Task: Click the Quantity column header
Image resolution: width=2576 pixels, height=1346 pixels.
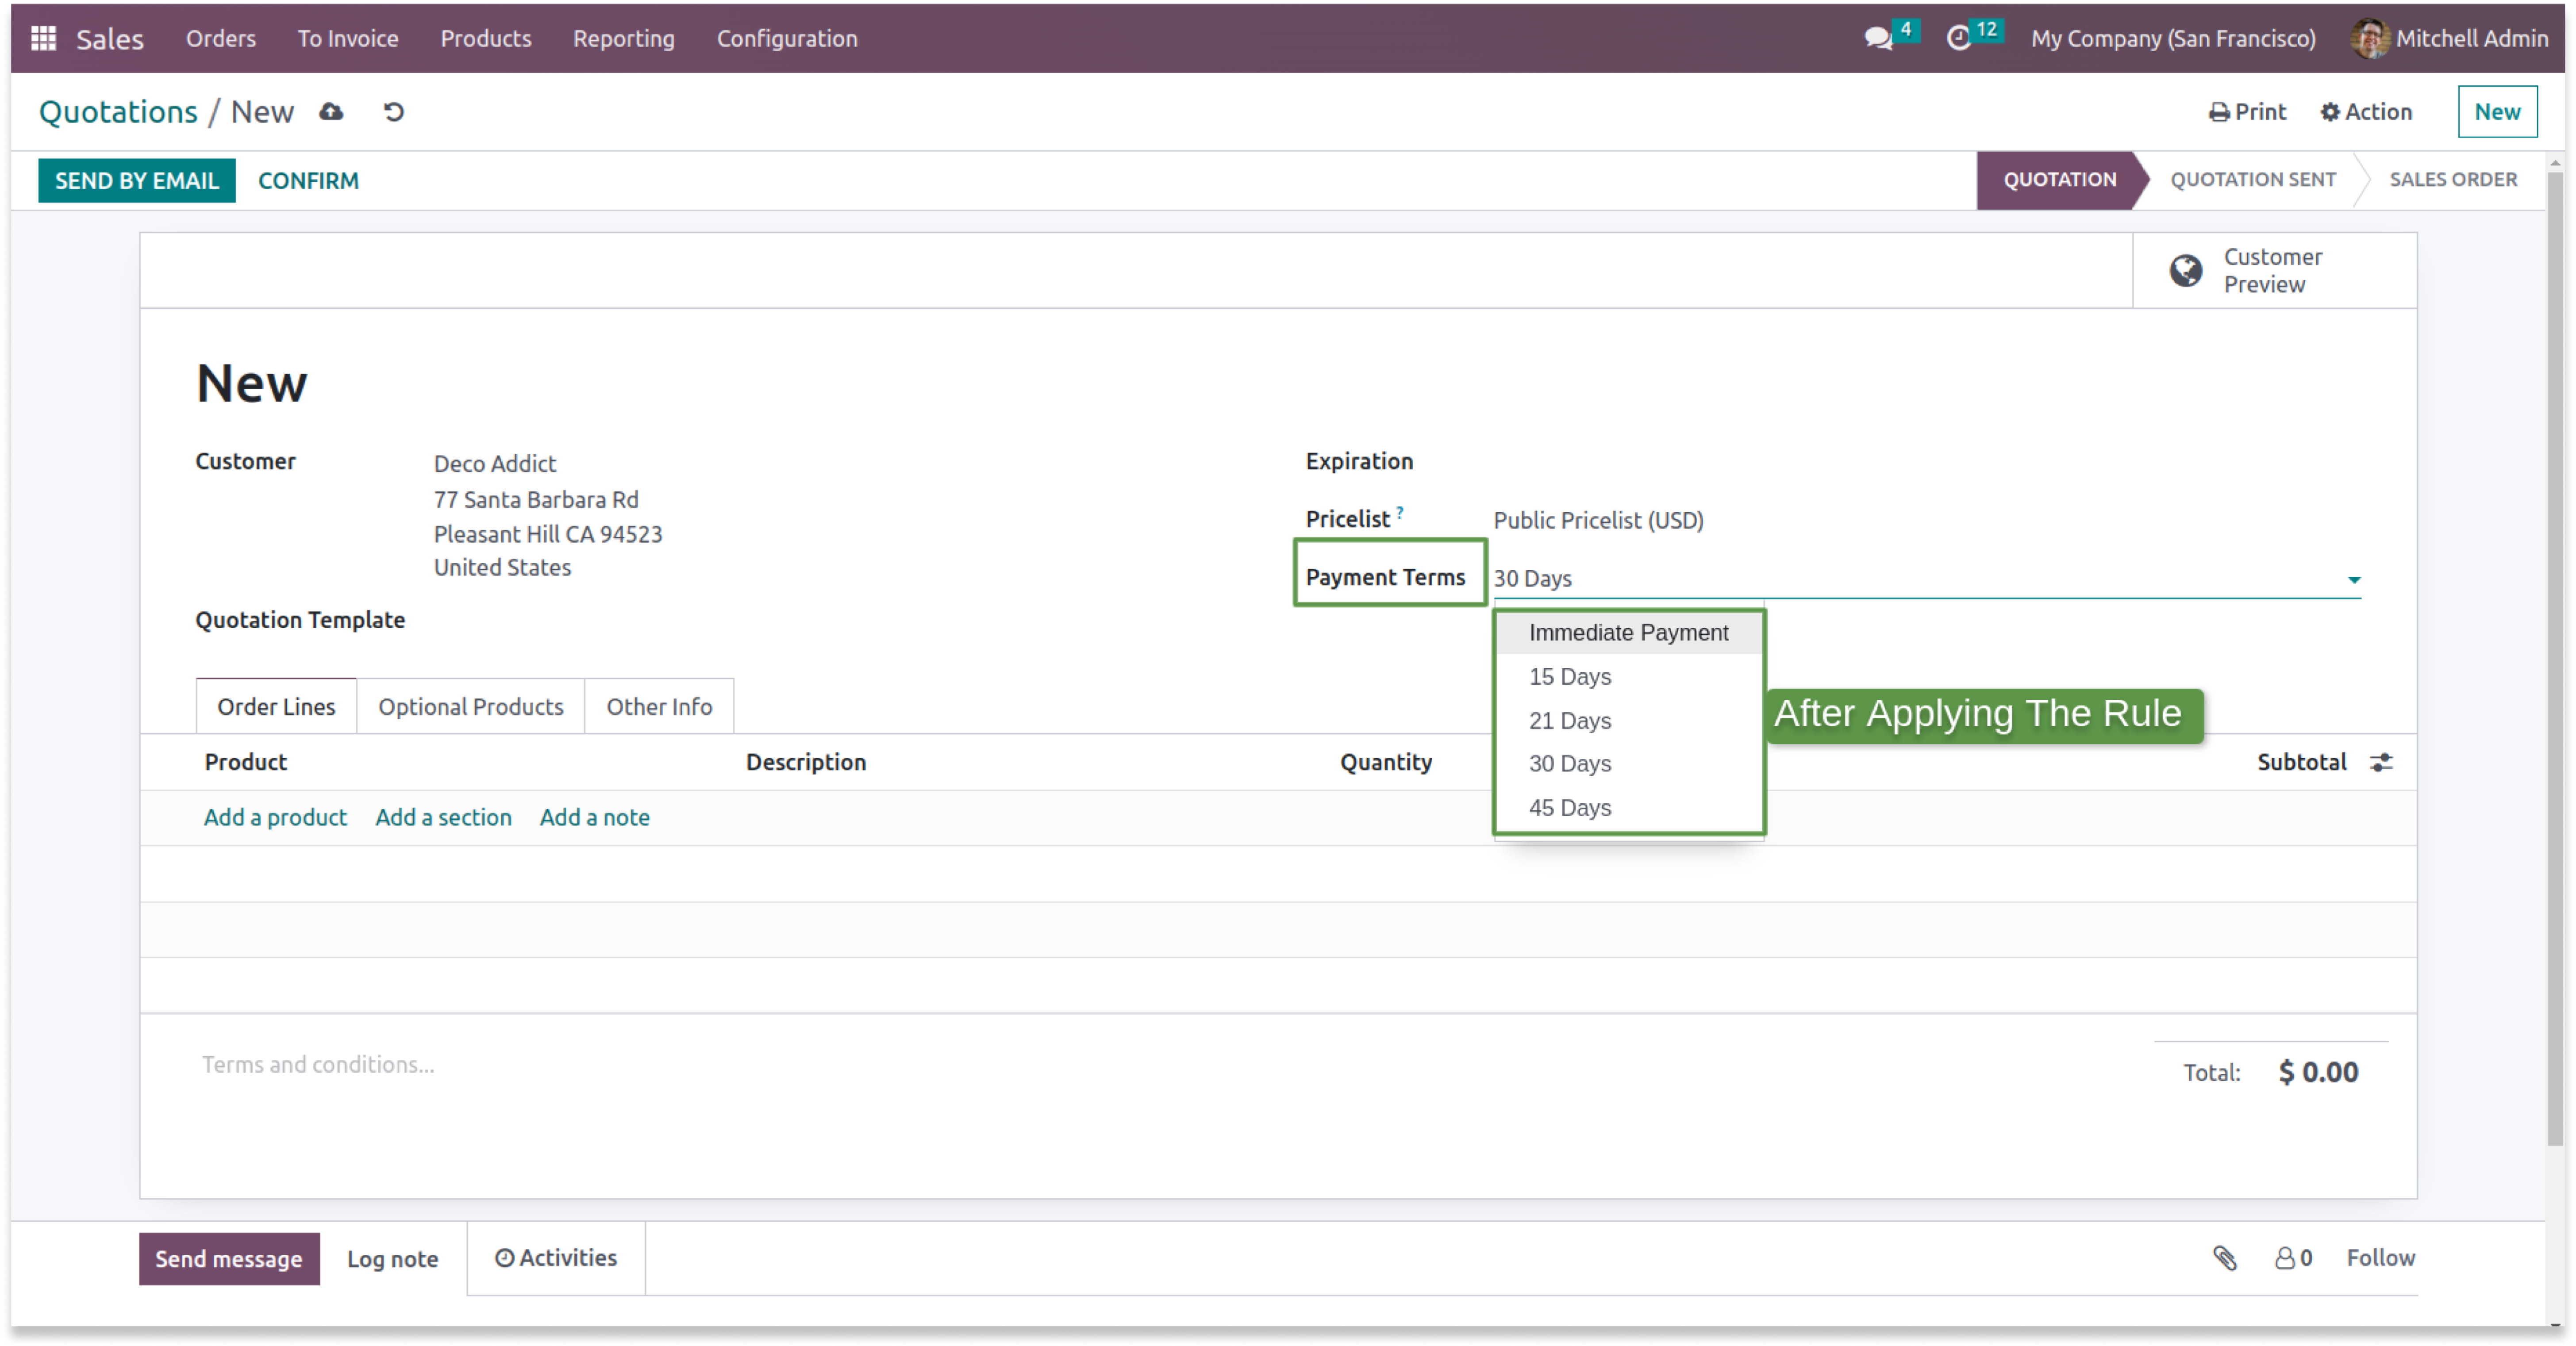Action: point(1386,762)
